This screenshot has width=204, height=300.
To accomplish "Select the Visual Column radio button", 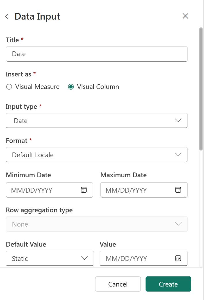I will [71, 87].
